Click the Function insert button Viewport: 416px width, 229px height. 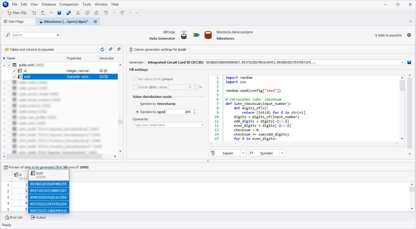pos(264,153)
